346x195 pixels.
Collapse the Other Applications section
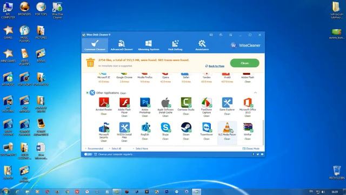point(255,93)
